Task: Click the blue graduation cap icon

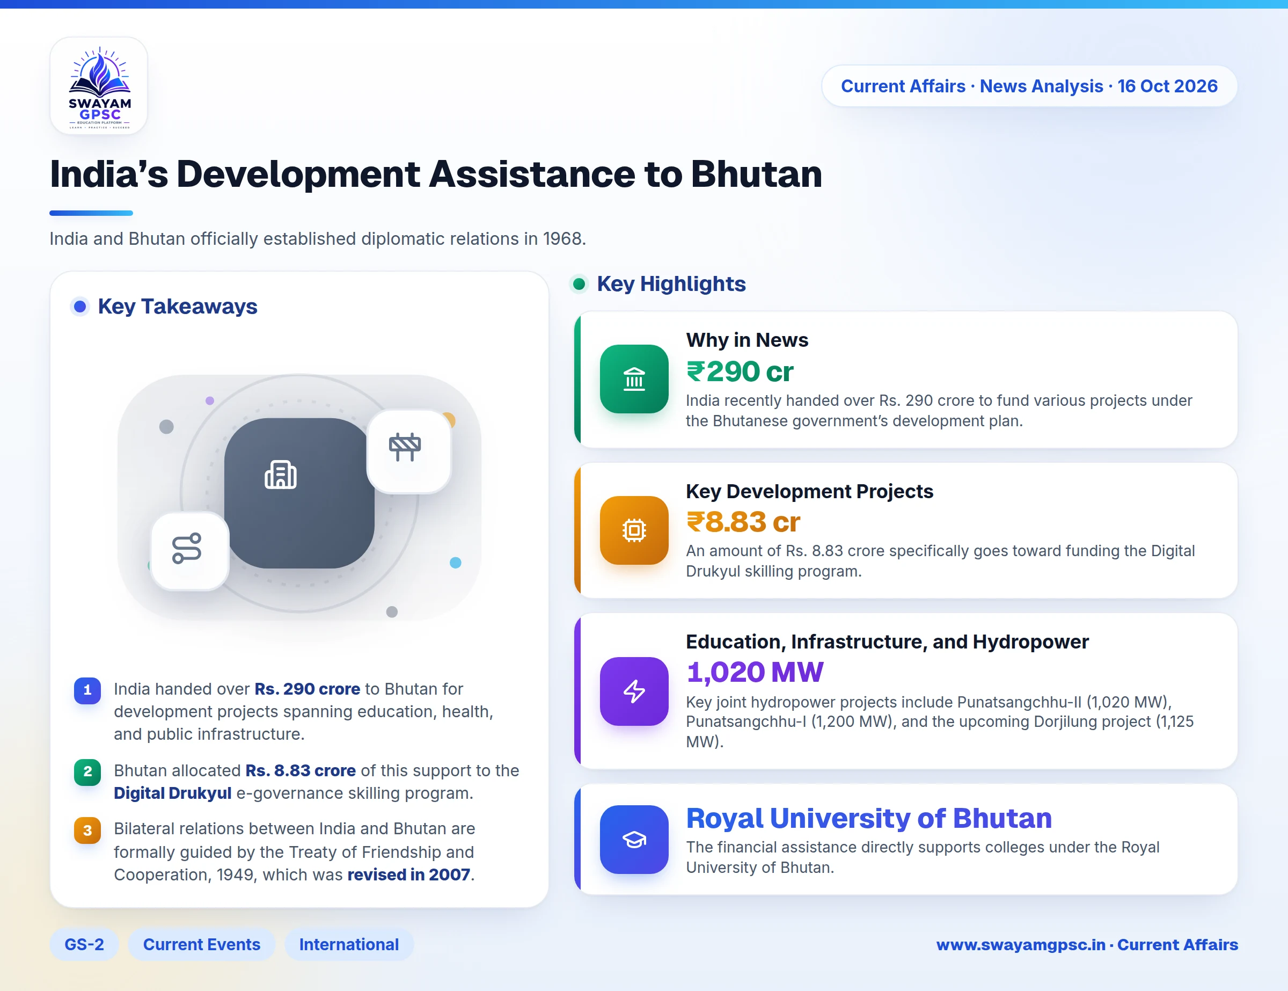Action: click(x=634, y=839)
